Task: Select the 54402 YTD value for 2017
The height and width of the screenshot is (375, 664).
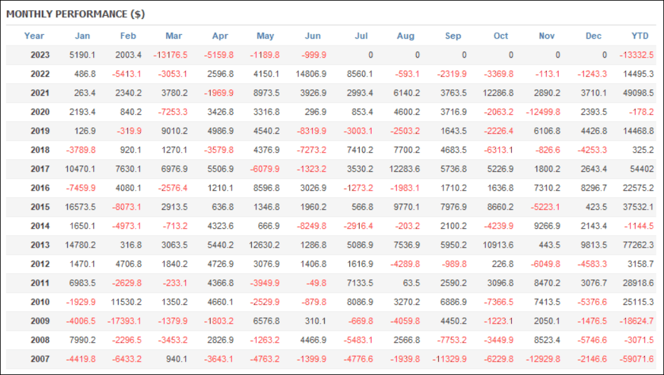Action: [642, 168]
